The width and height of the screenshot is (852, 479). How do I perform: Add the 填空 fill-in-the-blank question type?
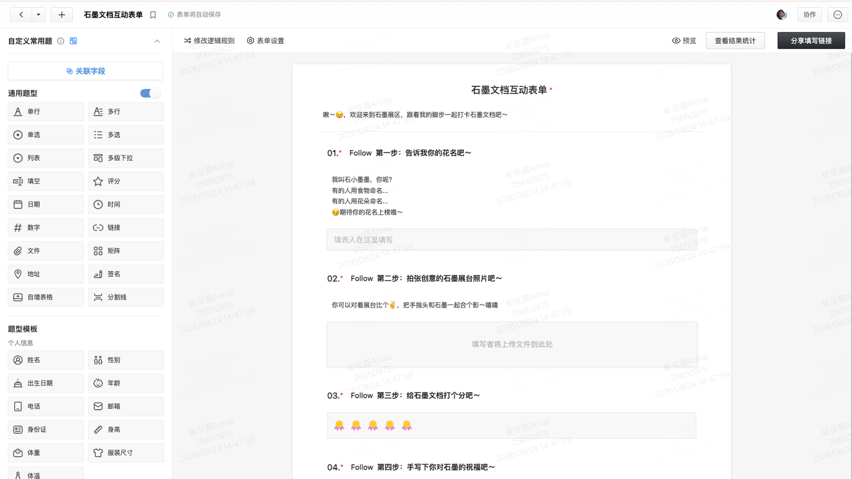(x=46, y=181)
